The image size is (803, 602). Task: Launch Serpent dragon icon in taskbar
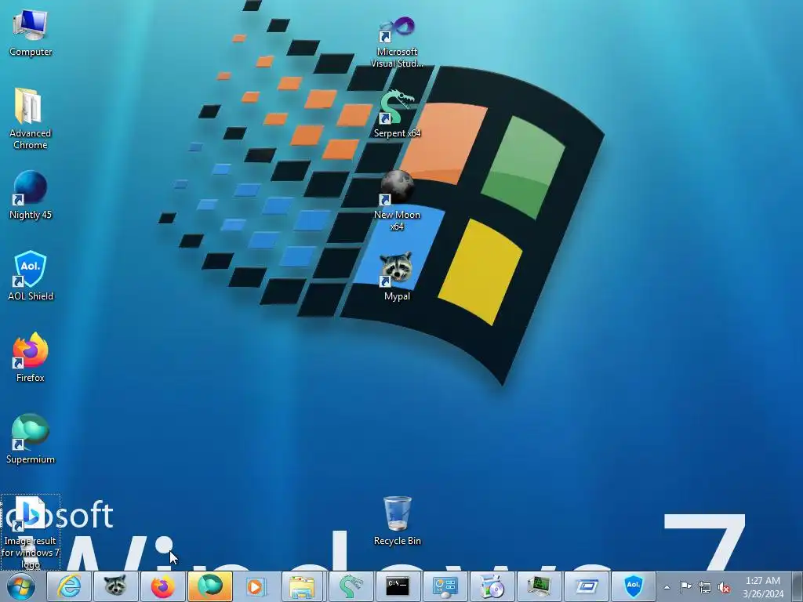tap(350, 586)
